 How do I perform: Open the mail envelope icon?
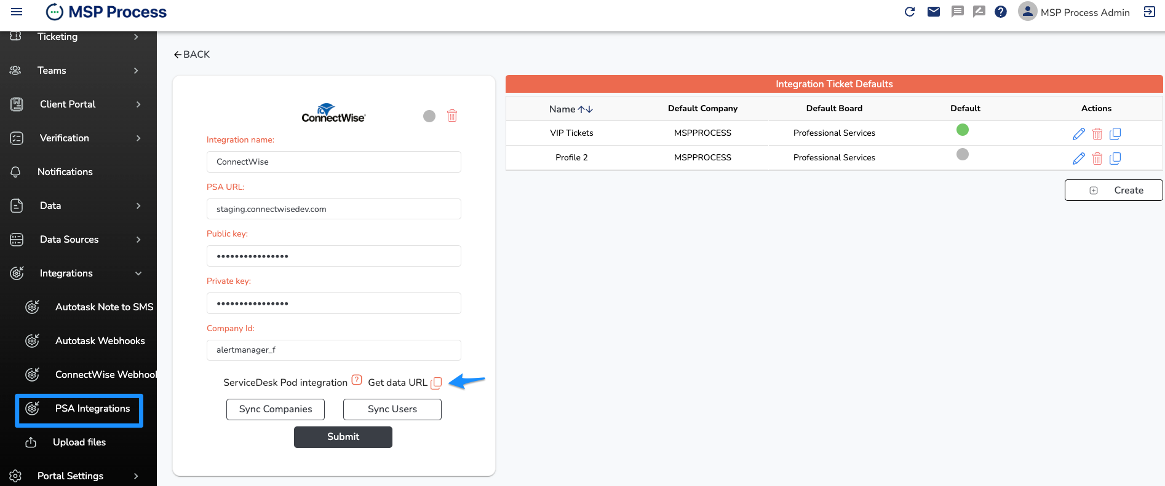934,12
